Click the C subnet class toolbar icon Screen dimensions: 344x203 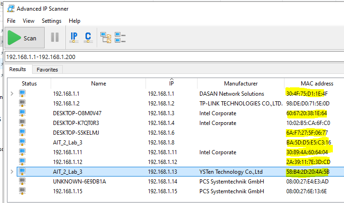88,38
